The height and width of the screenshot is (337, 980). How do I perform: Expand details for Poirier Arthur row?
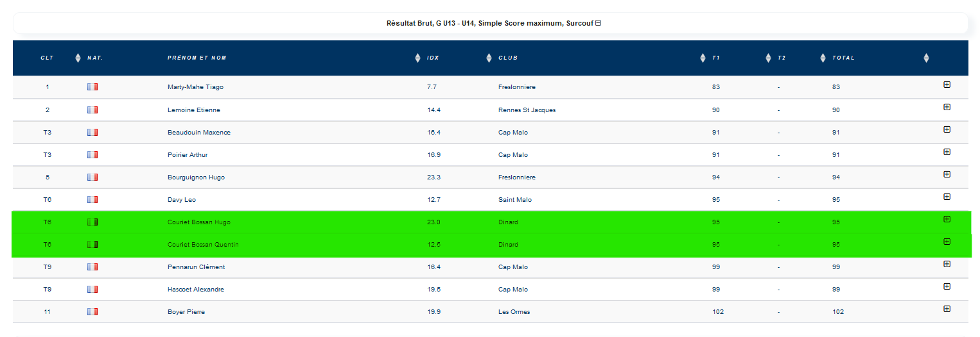[947, 152]
